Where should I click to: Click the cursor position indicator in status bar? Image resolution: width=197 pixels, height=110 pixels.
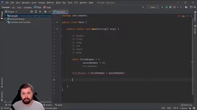click(163, 108)
